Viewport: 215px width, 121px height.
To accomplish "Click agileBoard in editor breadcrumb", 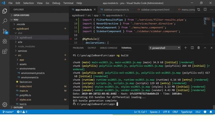I will (x=78, y=15).
